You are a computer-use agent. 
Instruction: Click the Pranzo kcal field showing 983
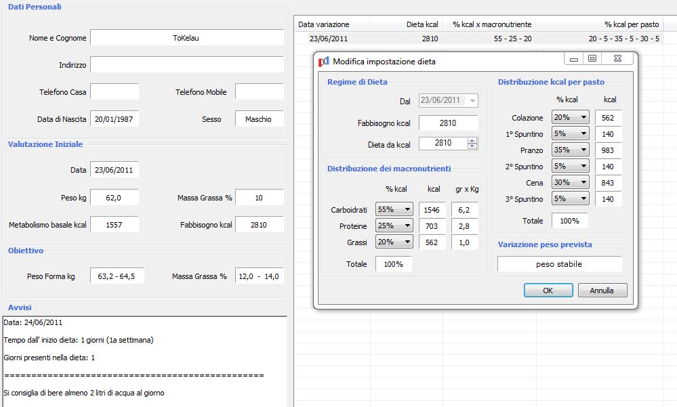pyautogui.click(x=608, y=150)
